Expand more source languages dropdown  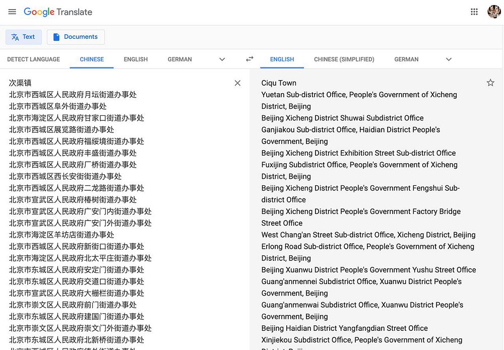222,59
